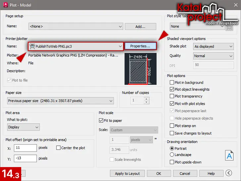Screen dimensions: 241x181
Task: Enable the Plot stamp on checkbox
Action: click(x=172, y=126)
